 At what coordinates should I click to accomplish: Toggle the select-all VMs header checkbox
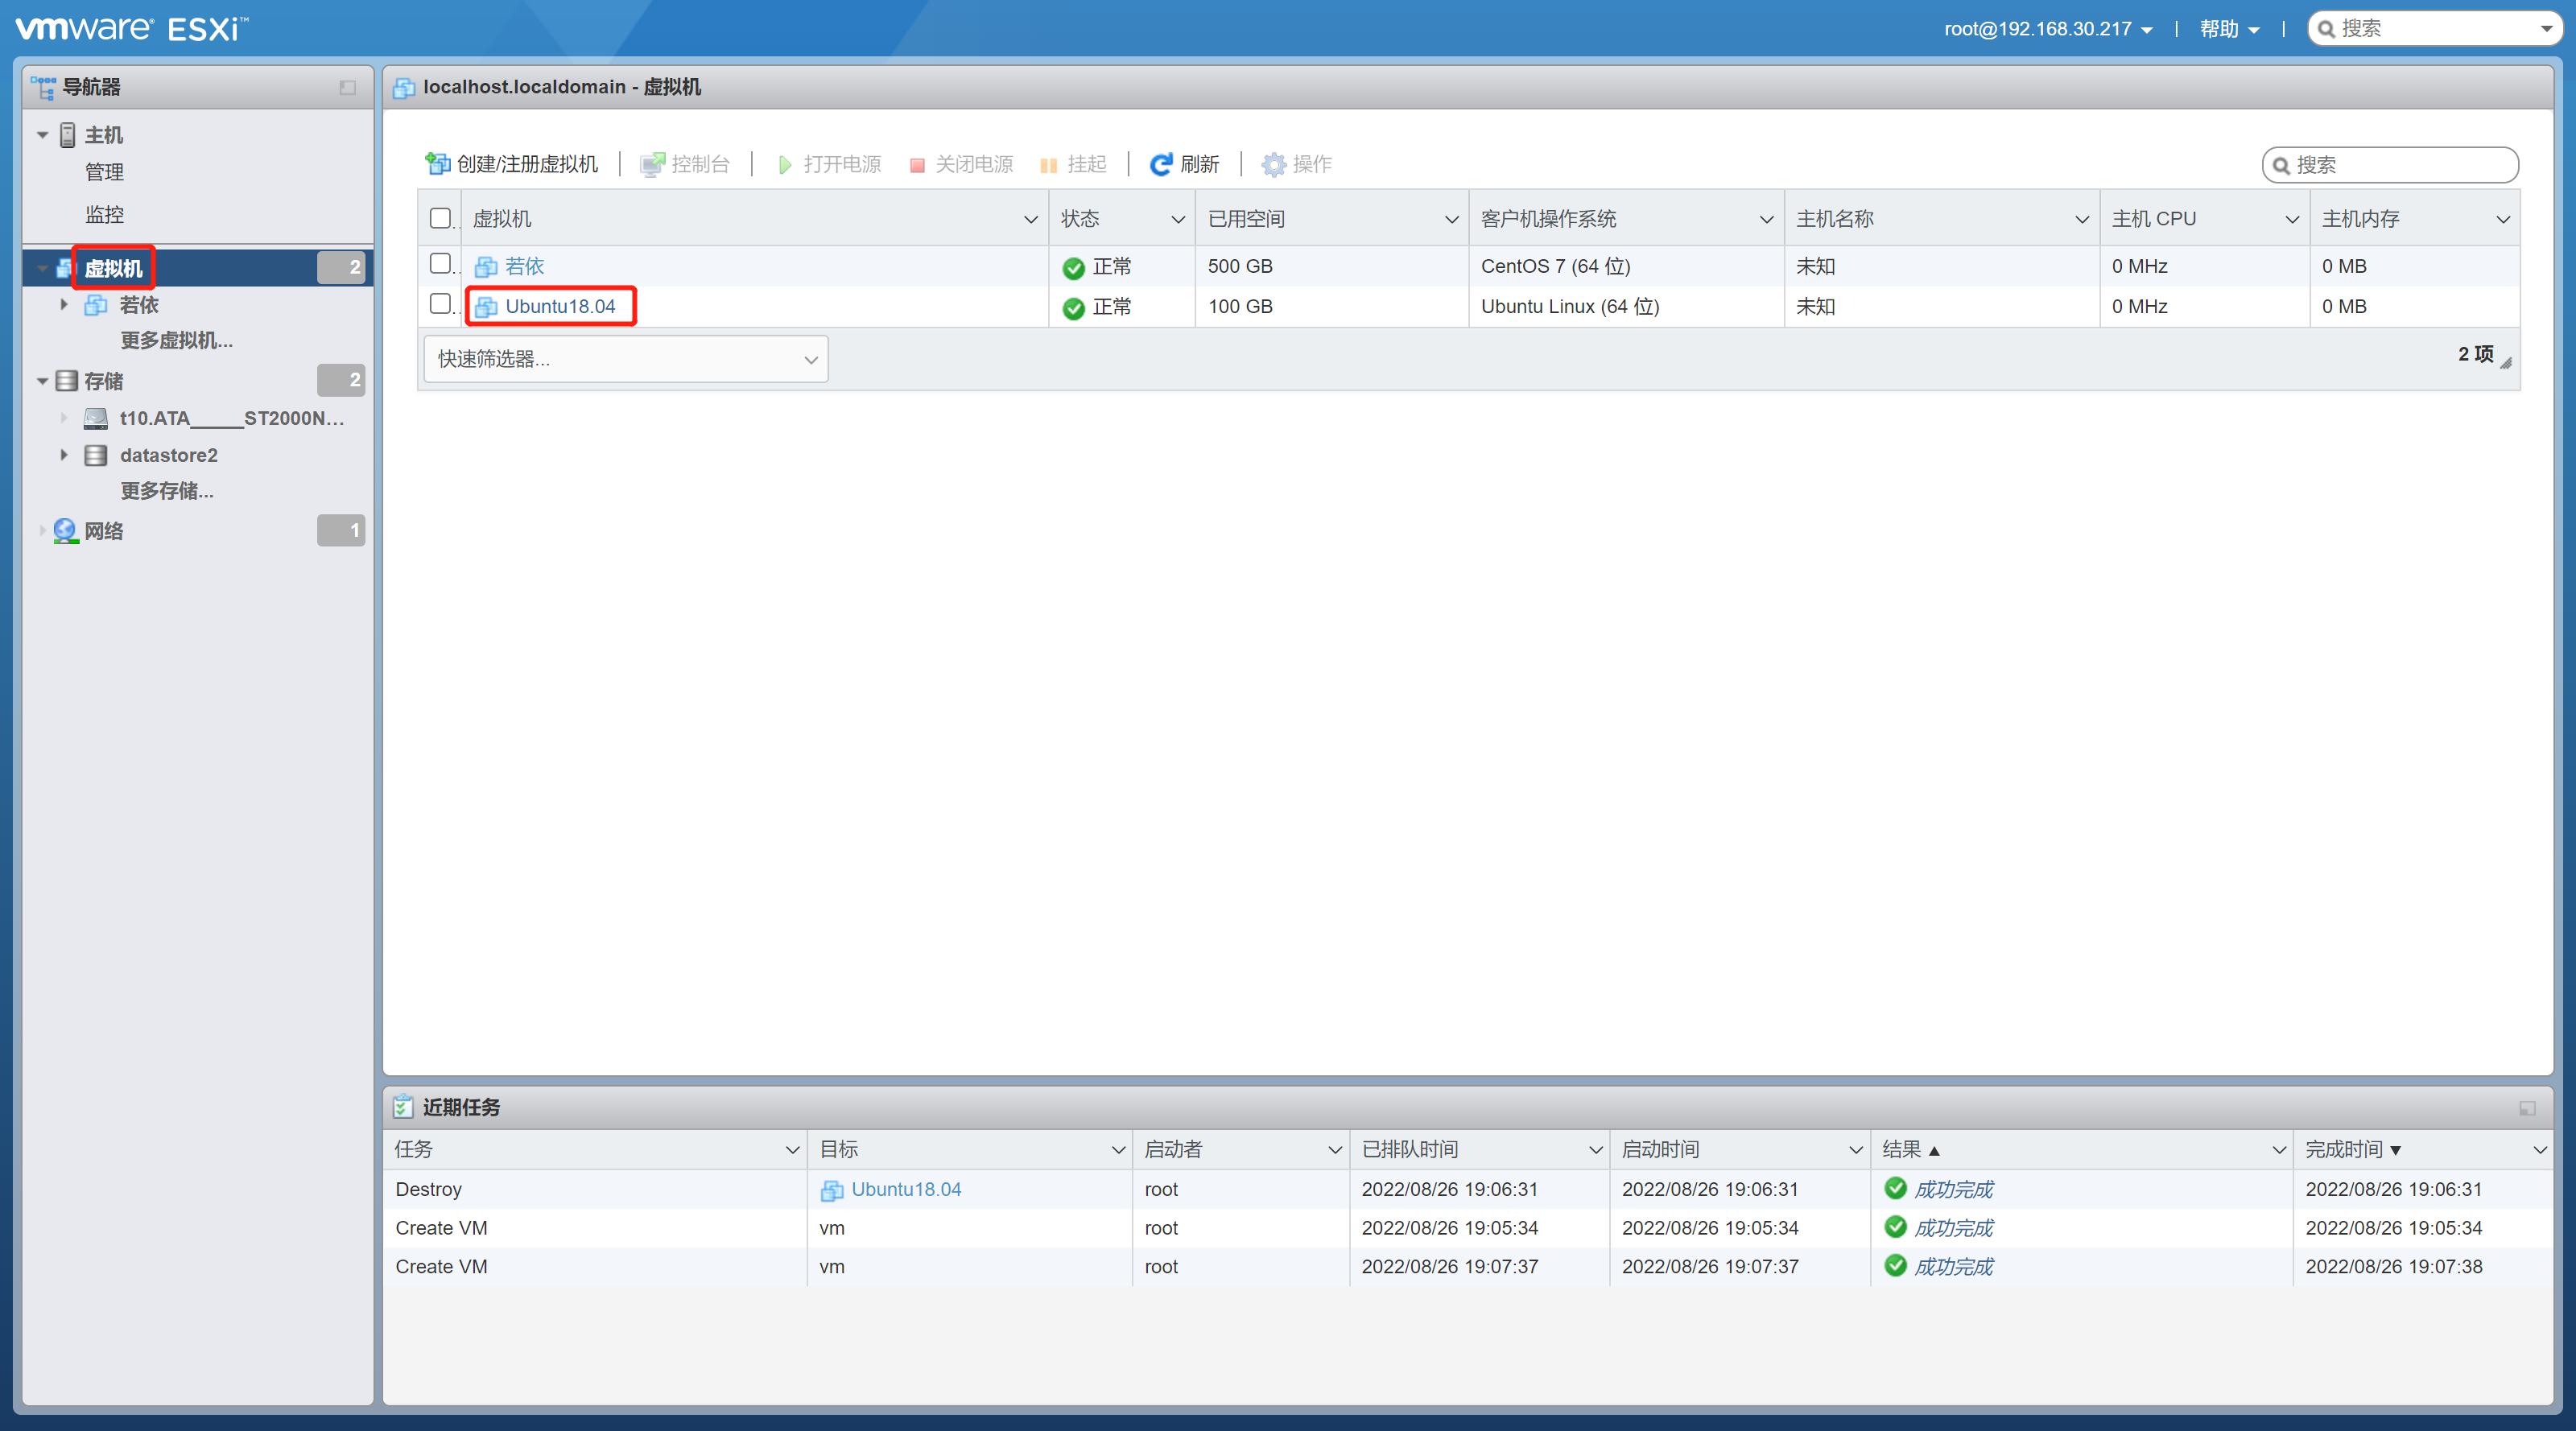click(440, 218)
